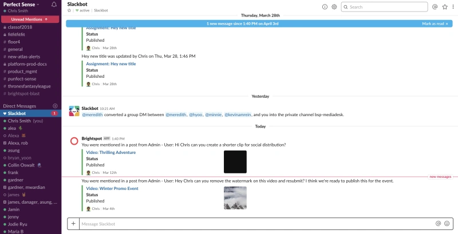Star the Slackbot conversation under the title
The height and width of the screenshot is (234, 458).
(69, 10)
